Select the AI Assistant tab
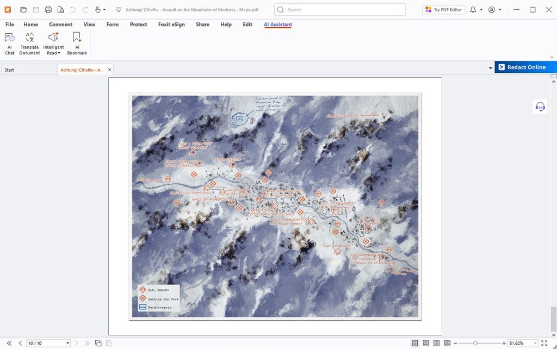This screenshot has width=557, height=349. click(x=278, y=24)
